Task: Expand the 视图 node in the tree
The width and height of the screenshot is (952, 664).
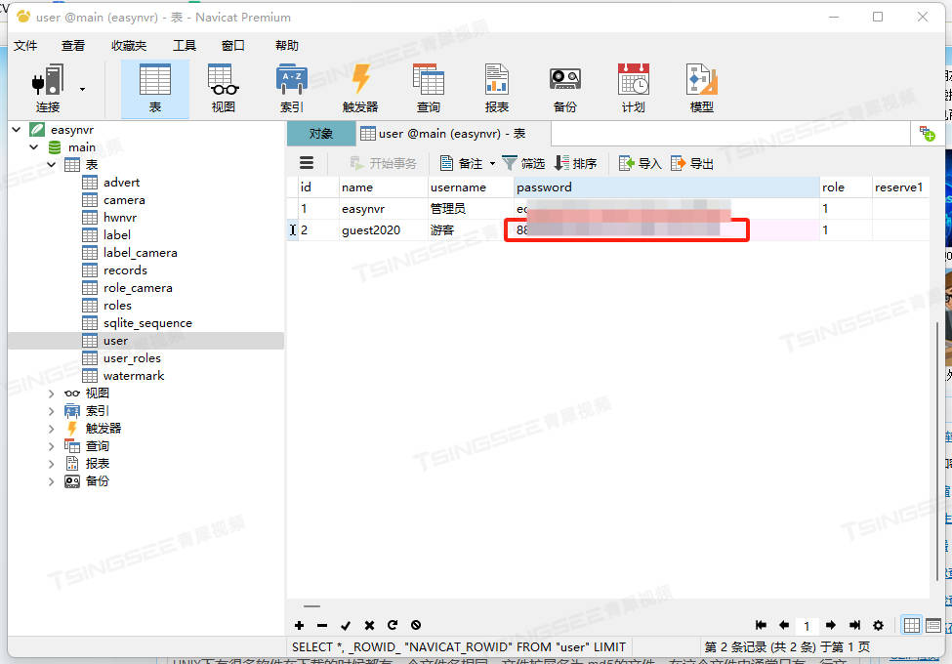Action: click(x=51, y=393)
